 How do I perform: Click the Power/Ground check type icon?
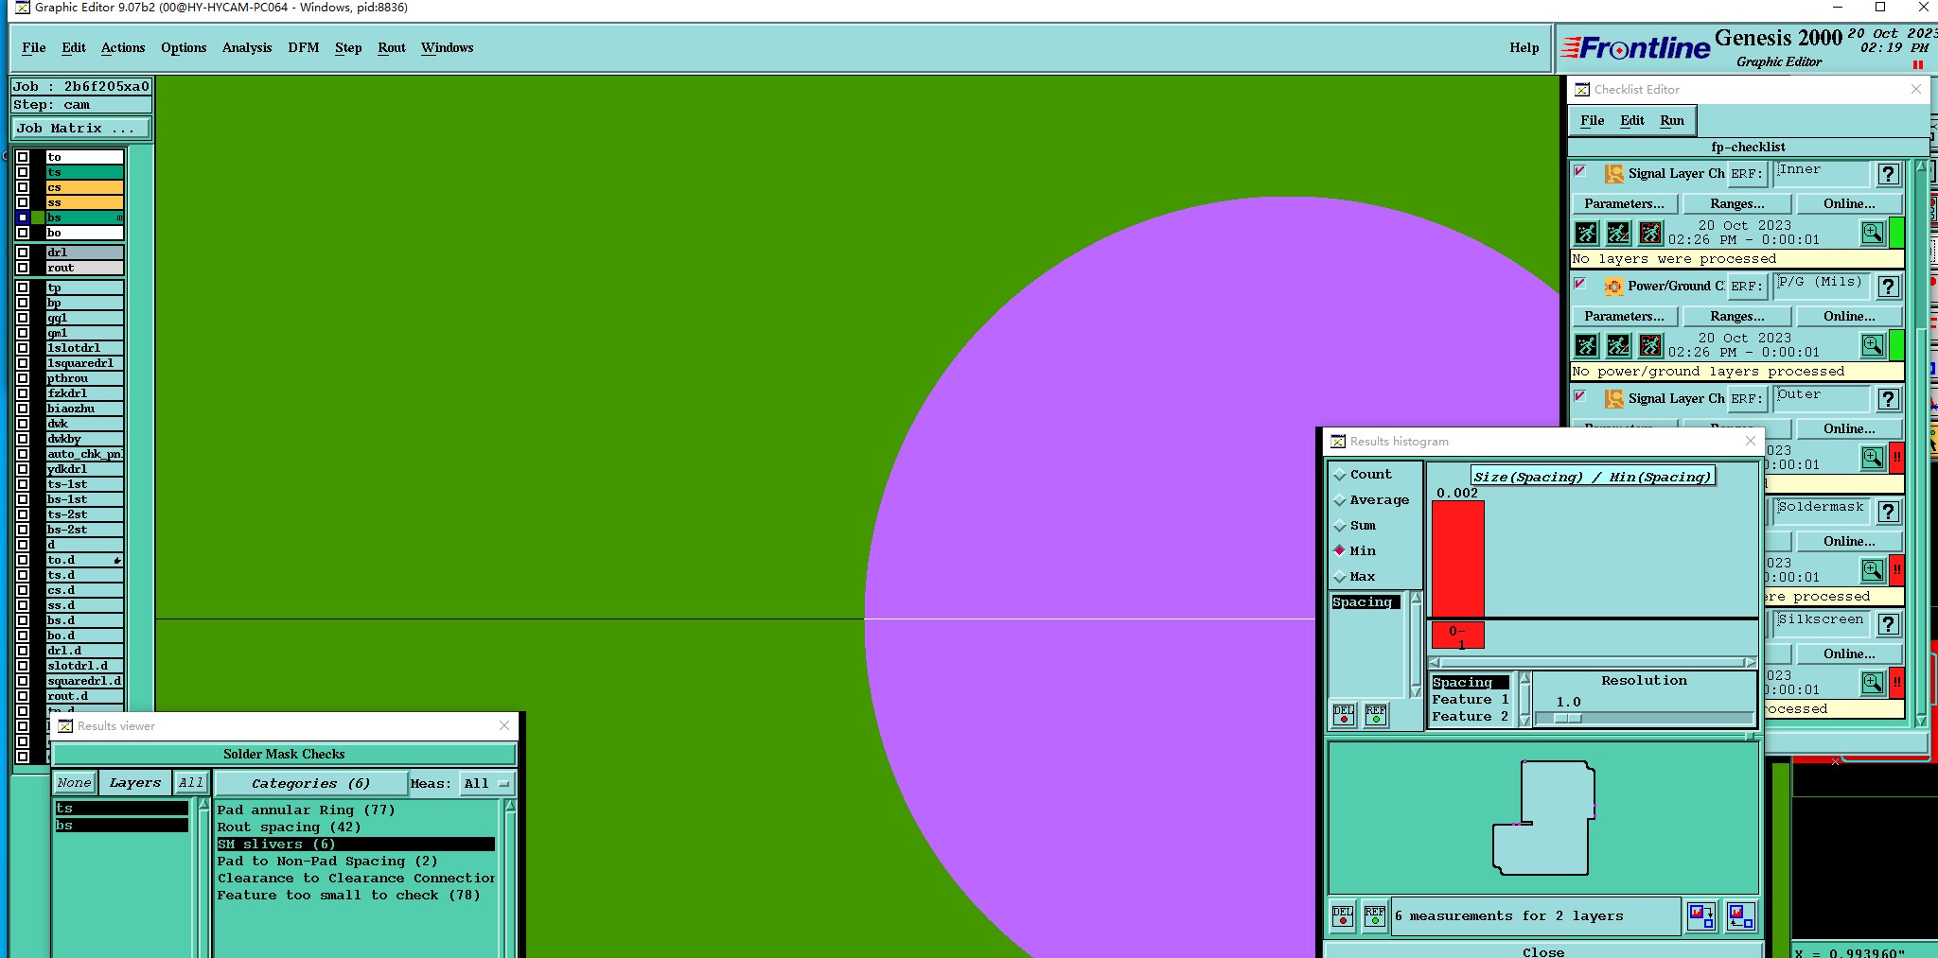(x=1613, y=287)
